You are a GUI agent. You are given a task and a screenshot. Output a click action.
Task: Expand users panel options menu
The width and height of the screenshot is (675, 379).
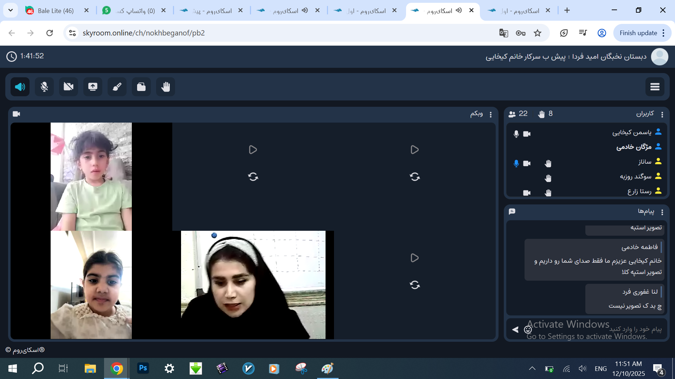[x=662, y=115]
